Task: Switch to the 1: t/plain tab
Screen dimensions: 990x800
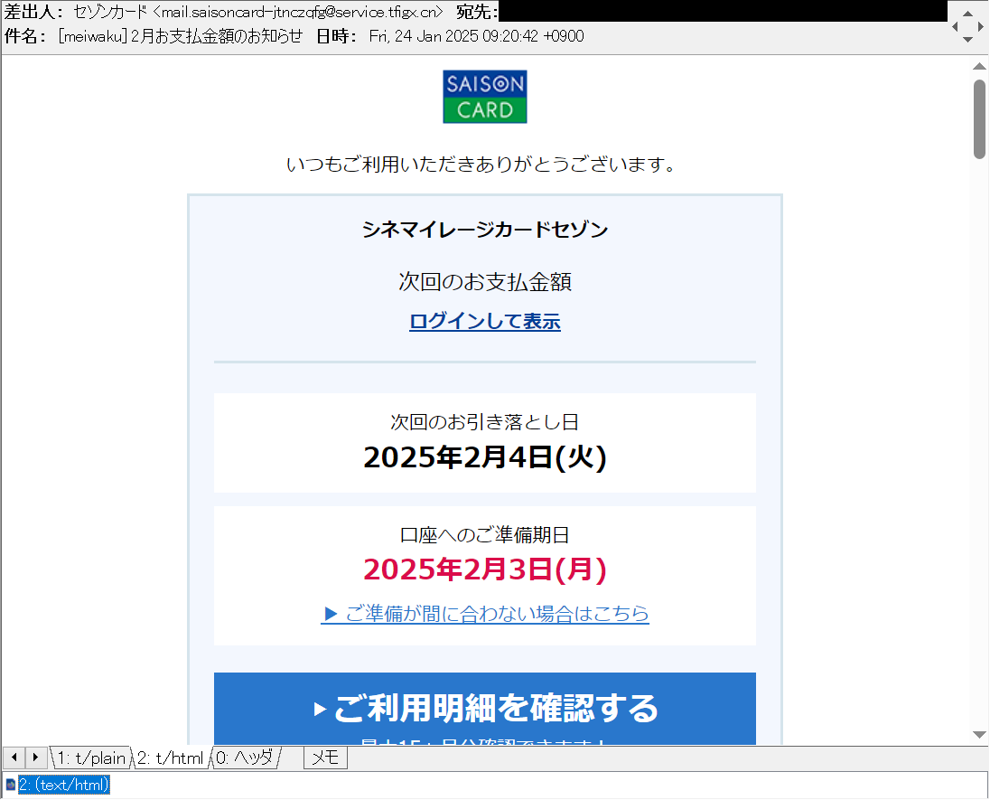Action: coord(91,758)
